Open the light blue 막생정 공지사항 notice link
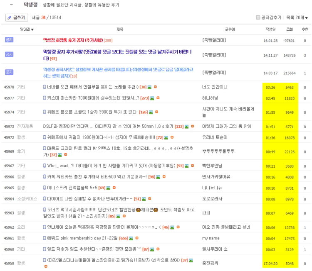 pyautogui.click(x=118, y=73)
